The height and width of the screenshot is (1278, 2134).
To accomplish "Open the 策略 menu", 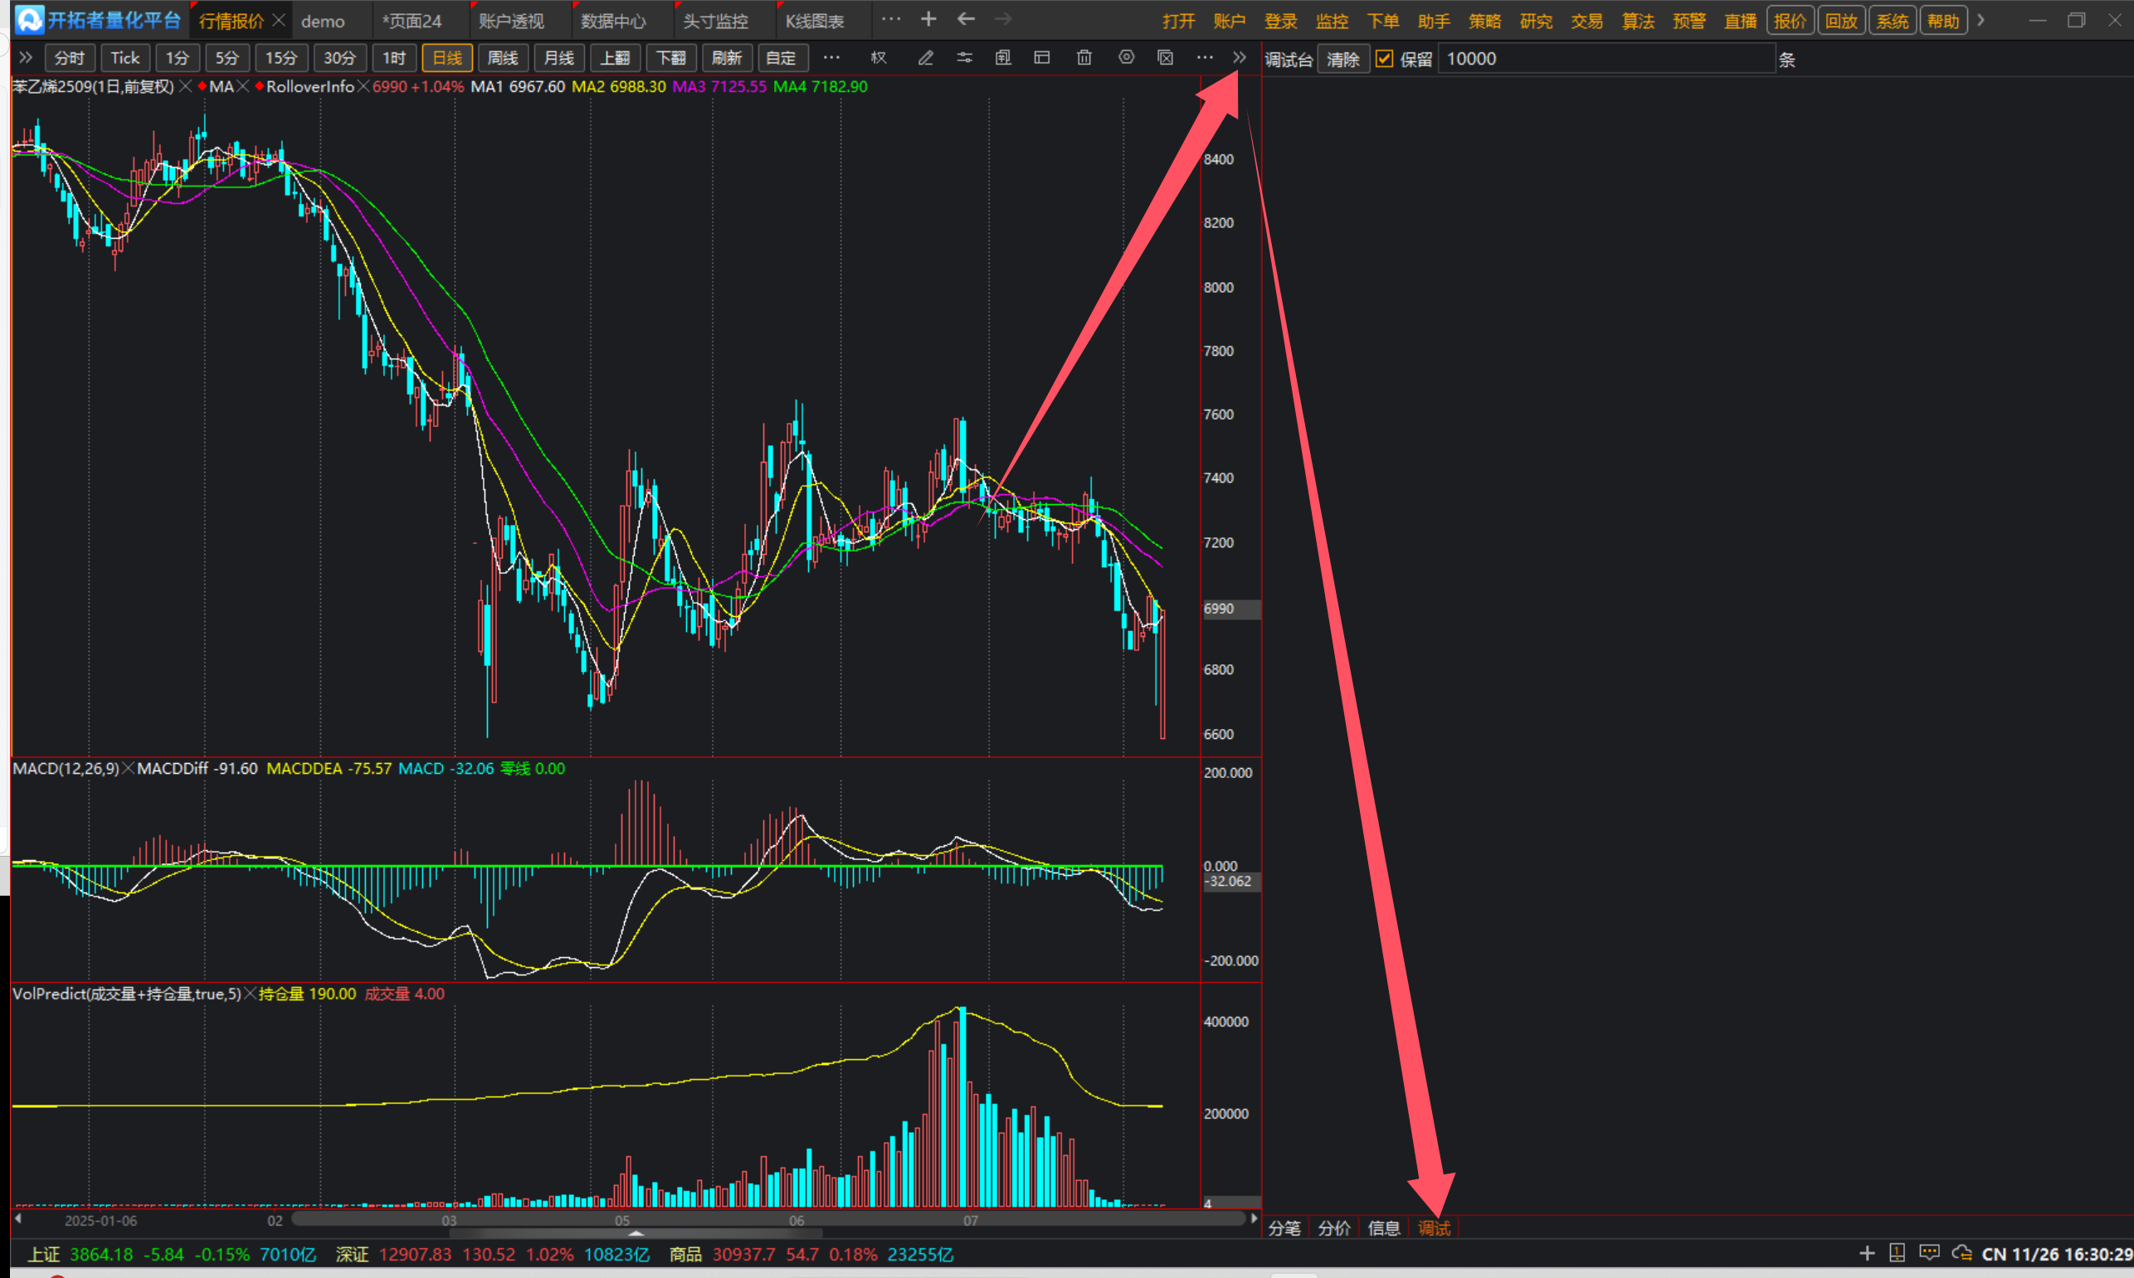I will [x=1484, y=21].
